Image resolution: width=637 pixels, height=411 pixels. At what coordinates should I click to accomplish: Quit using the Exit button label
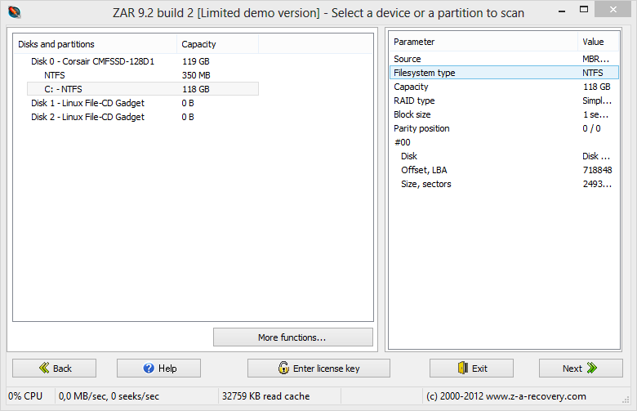[479, 369]
